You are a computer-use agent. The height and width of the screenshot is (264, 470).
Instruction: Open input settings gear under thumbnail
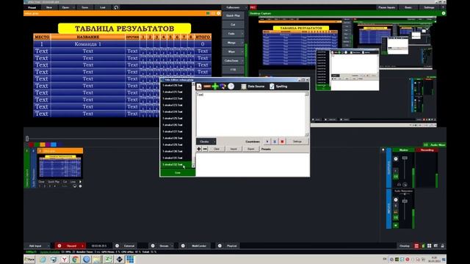tap(80, 186)
